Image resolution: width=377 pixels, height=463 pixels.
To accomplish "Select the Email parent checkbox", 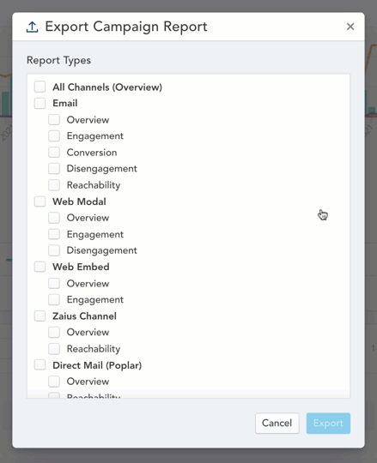I will (40, 103).
